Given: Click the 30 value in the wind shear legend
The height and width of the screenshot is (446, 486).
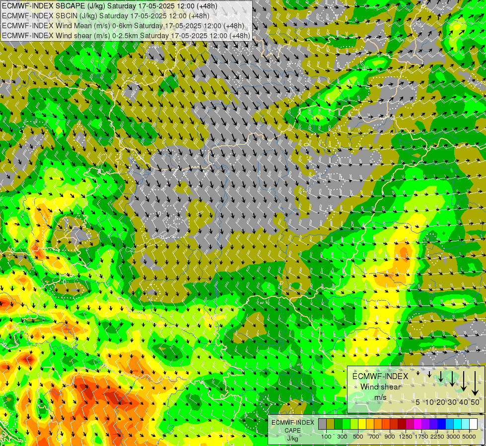Looking at the screenshot, I should pyautogui.click(x=452, y=402).
